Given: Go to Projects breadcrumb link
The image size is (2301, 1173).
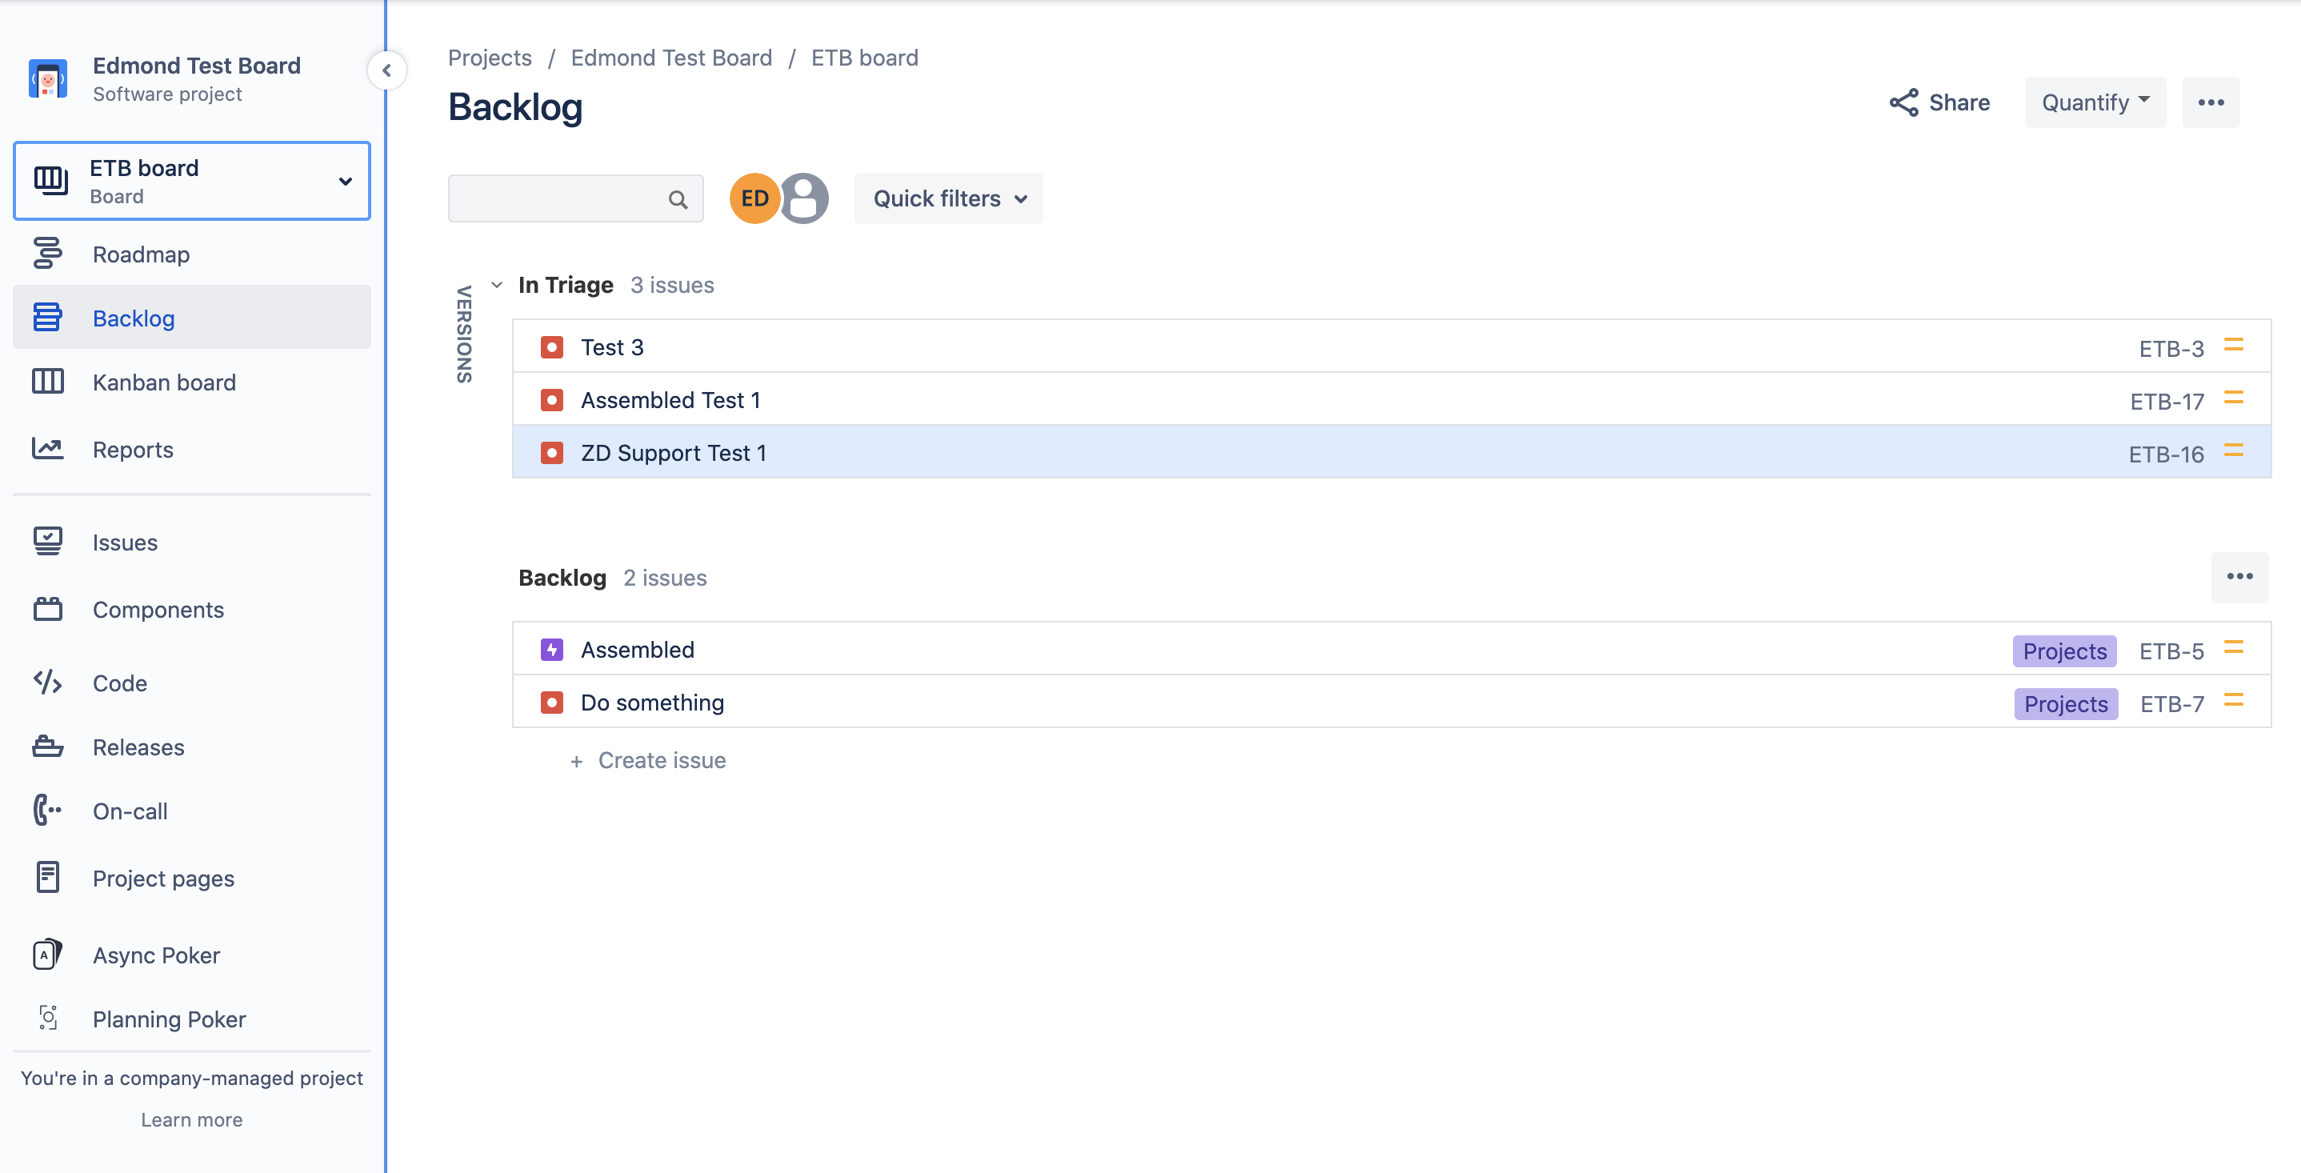Looking at the screenshot, I should click(490, 58).
